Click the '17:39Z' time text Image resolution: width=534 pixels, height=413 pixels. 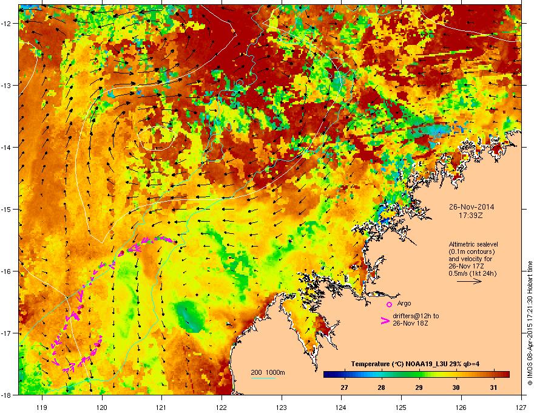click(x=471, y=216)
